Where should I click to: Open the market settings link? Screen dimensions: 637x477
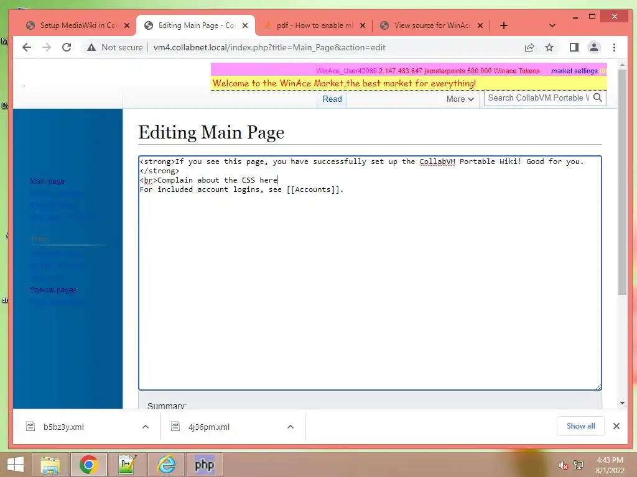pyautogui.click(x=574, y=71)
